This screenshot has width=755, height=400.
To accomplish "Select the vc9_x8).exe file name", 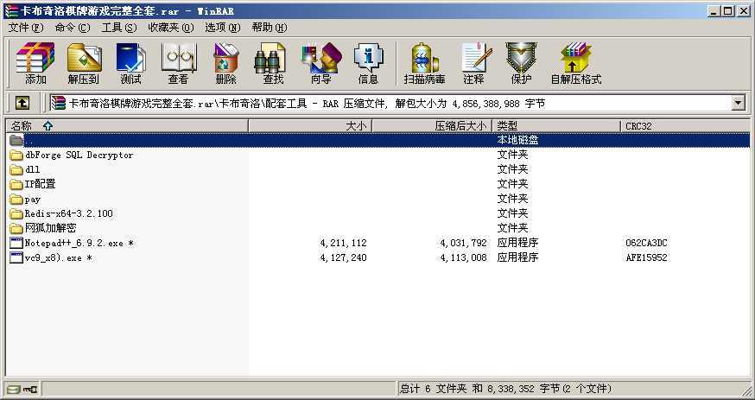I will (58, 257).
